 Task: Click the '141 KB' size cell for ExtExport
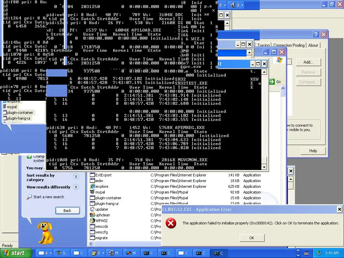coord(234,175)
